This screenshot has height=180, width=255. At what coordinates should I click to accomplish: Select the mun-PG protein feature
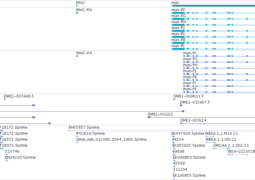(x=219, y=62)
